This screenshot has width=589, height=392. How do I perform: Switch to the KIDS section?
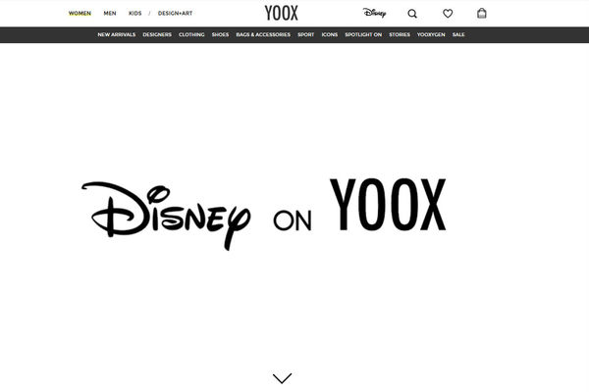(134, 14)
